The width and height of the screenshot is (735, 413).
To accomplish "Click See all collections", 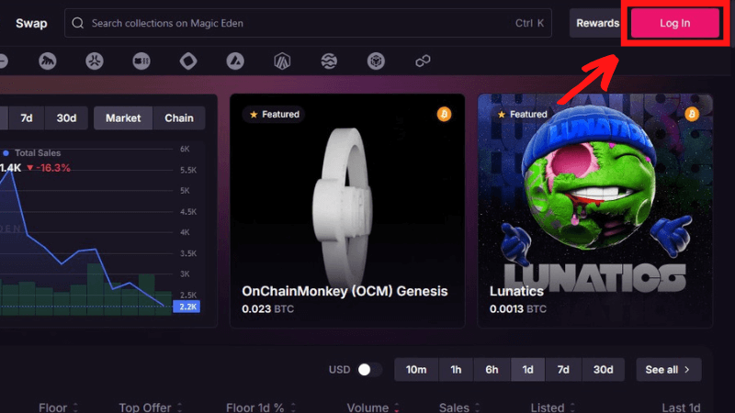I will (669, 370).
